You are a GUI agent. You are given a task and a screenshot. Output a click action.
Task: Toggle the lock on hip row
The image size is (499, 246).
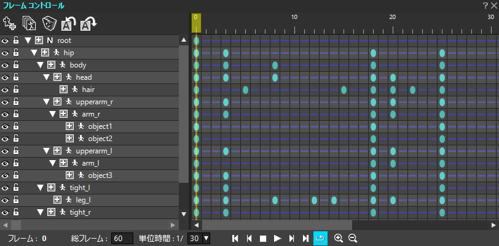(15, 52)
